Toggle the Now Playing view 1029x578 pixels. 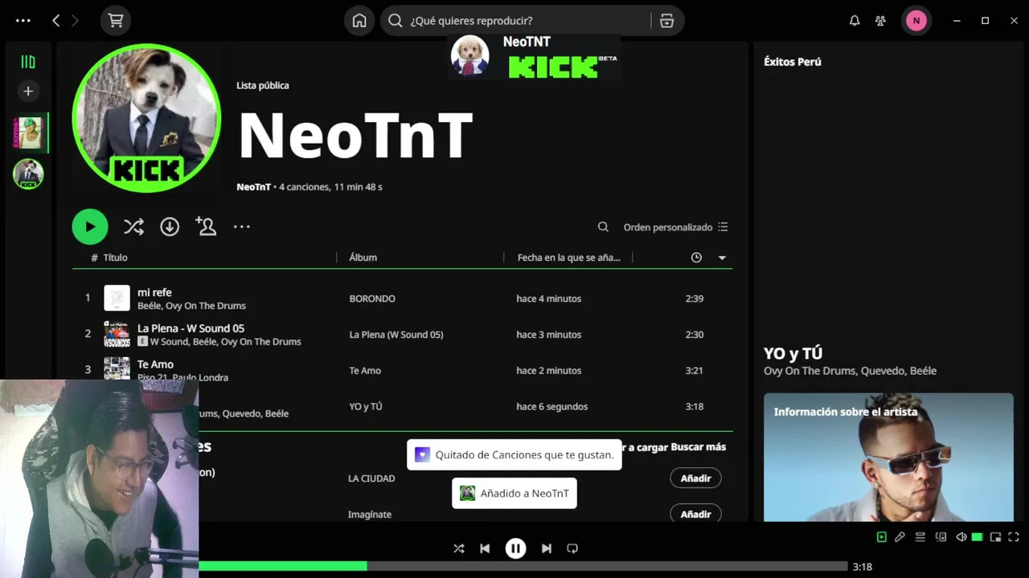(881, 537)
